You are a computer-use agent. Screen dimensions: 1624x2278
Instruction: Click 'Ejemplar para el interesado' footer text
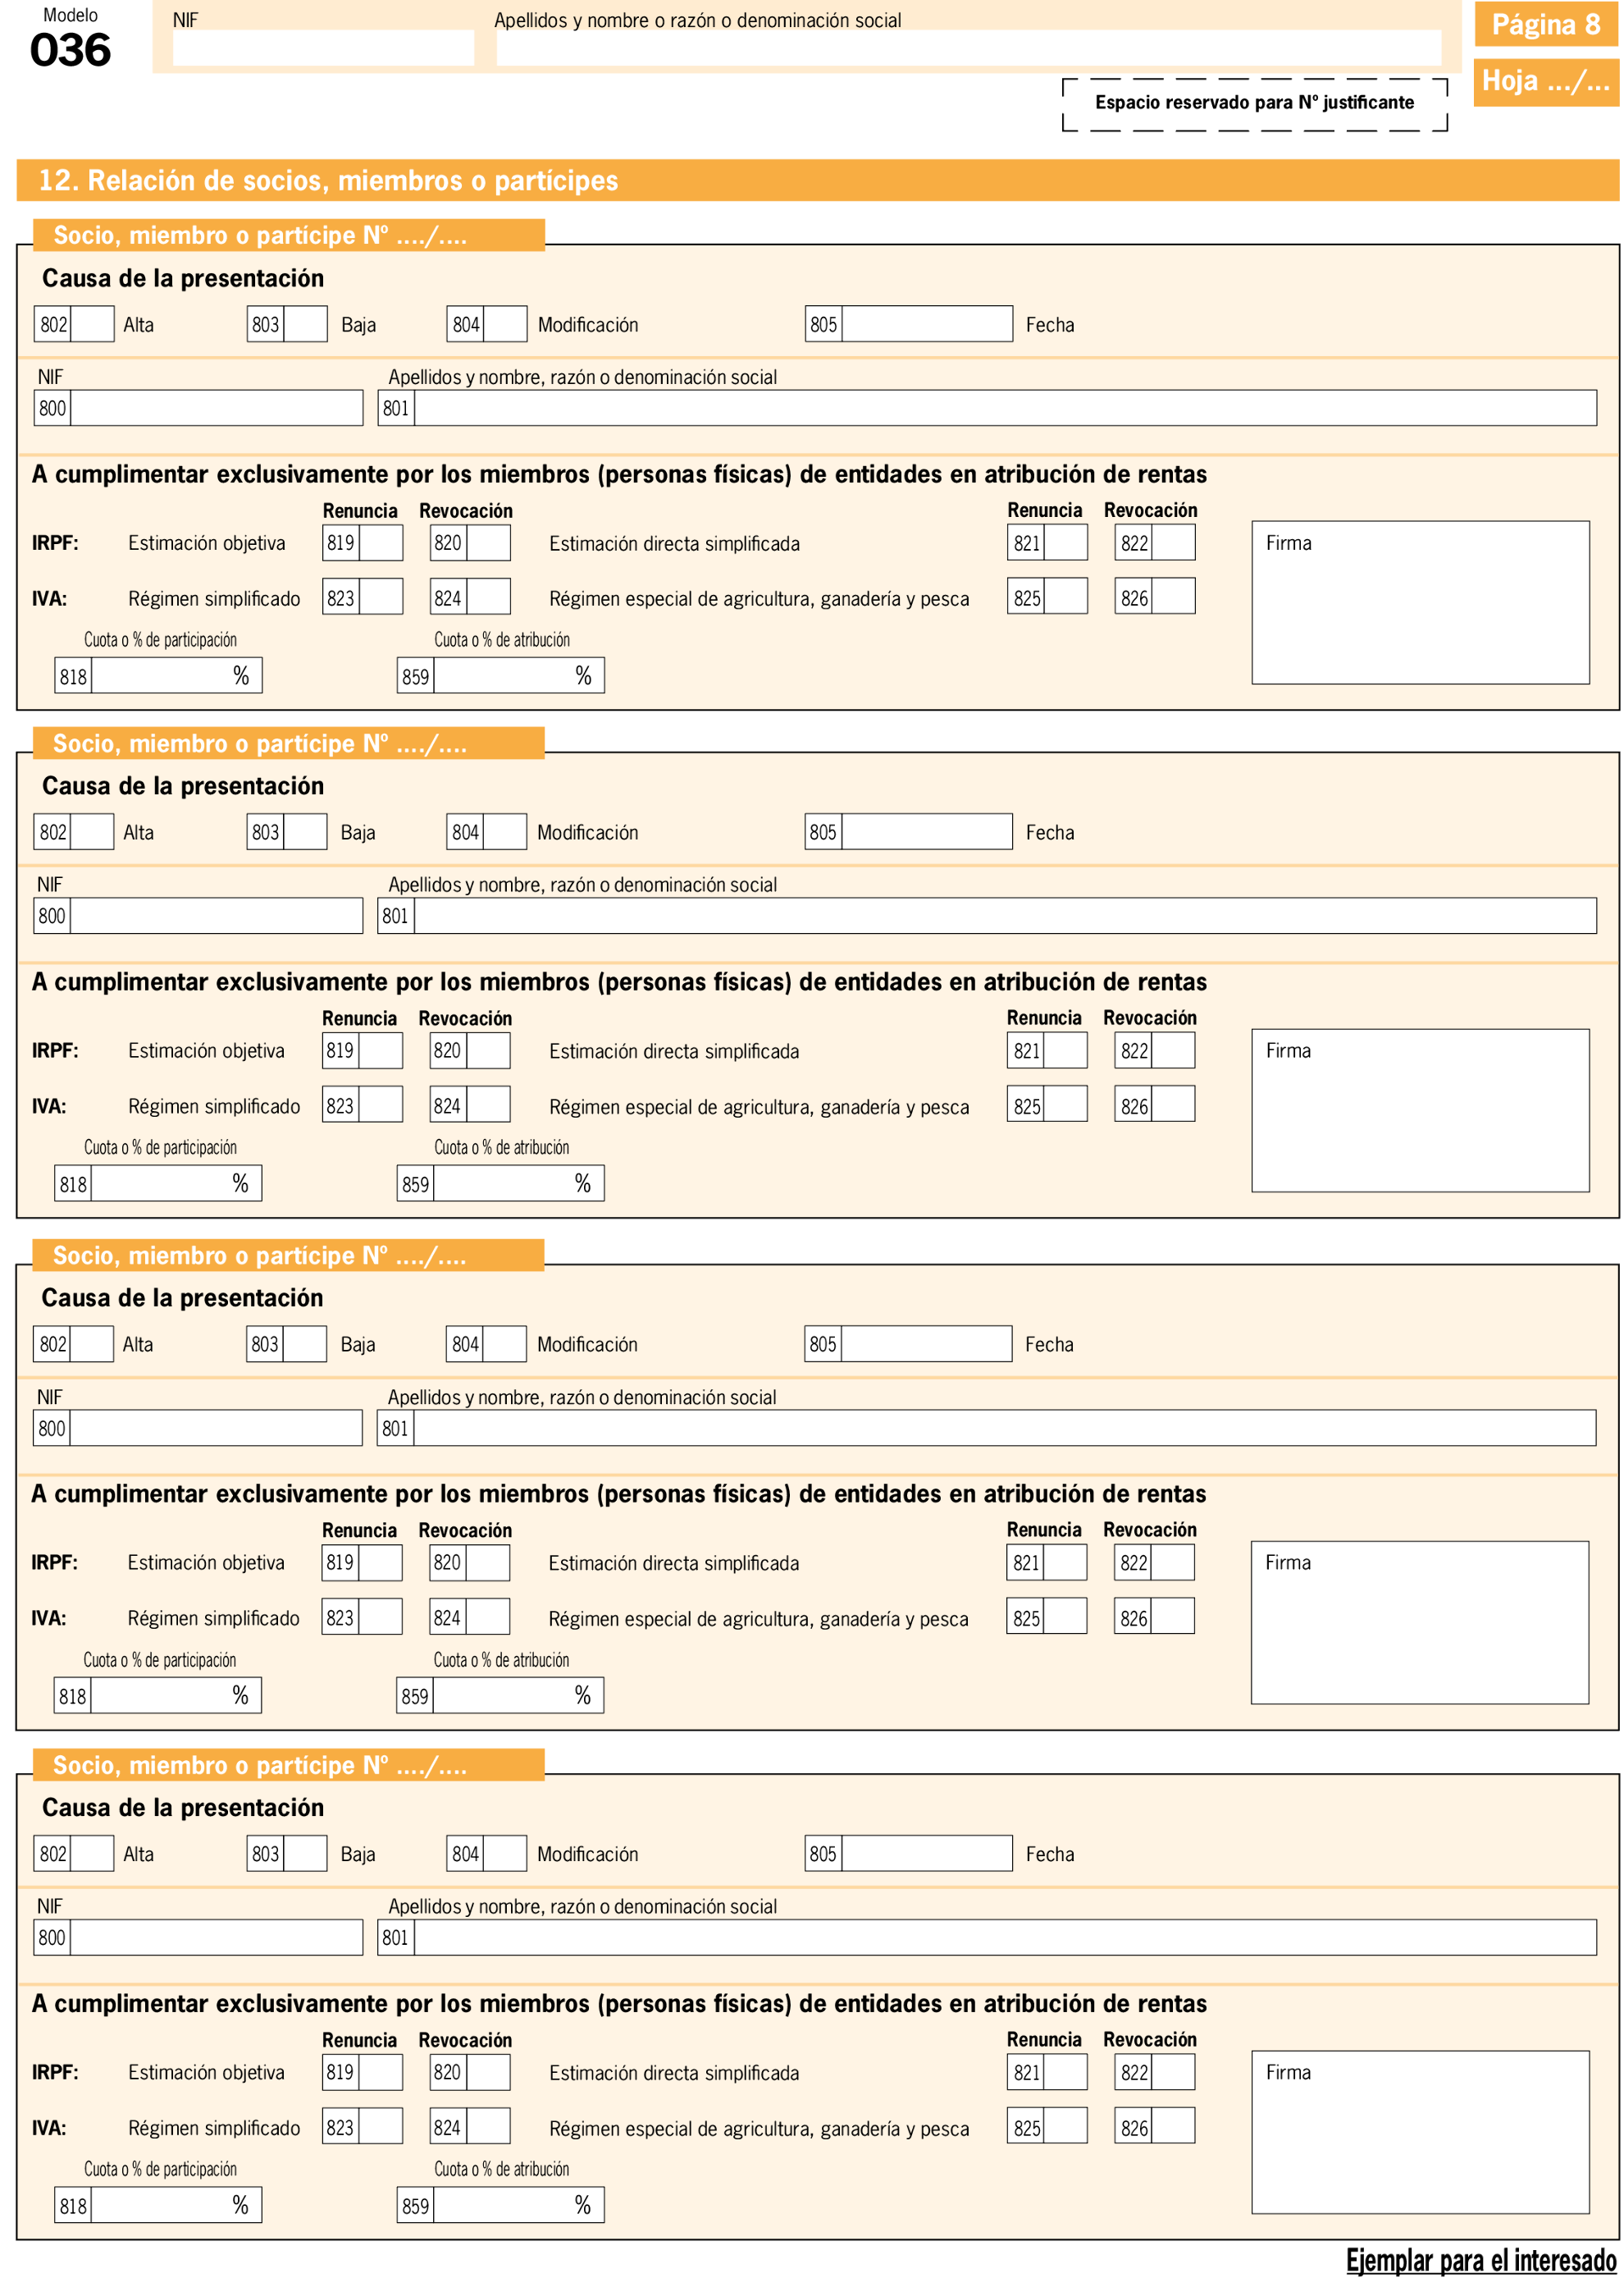point(1480,2260)
